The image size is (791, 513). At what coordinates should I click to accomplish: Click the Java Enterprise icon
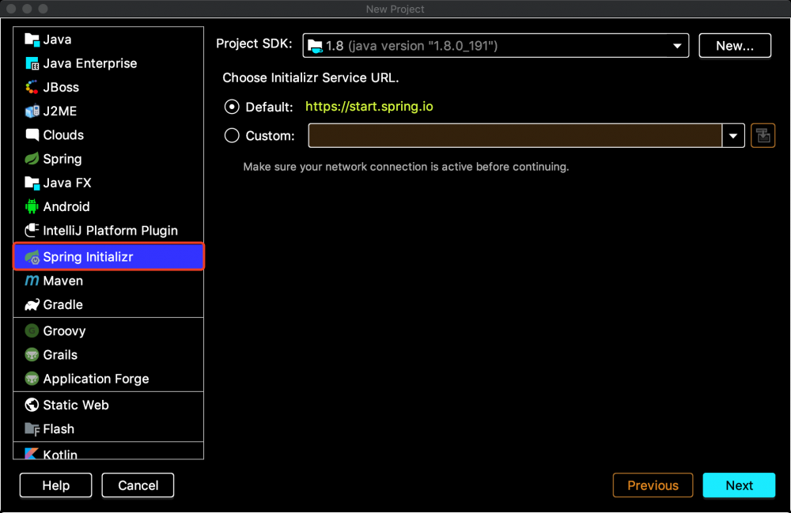click(32, 63)
